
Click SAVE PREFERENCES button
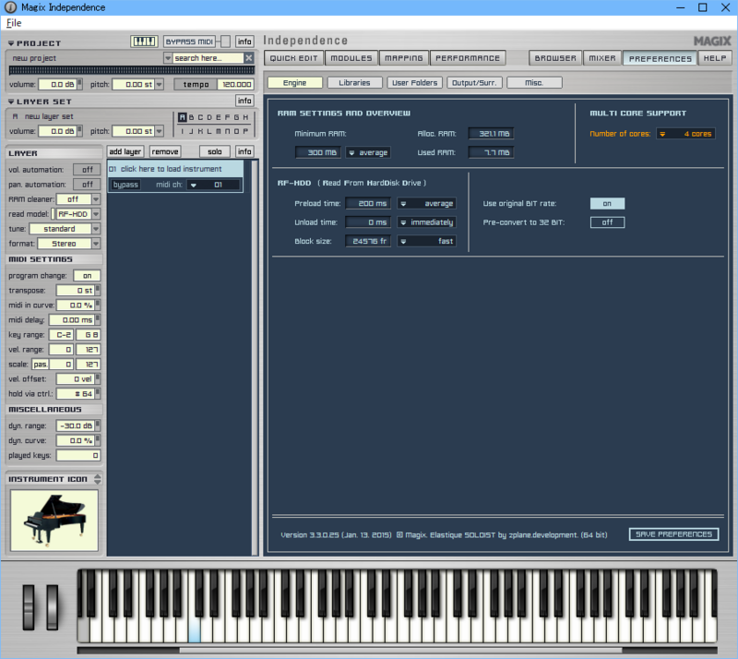coord(674,534)
